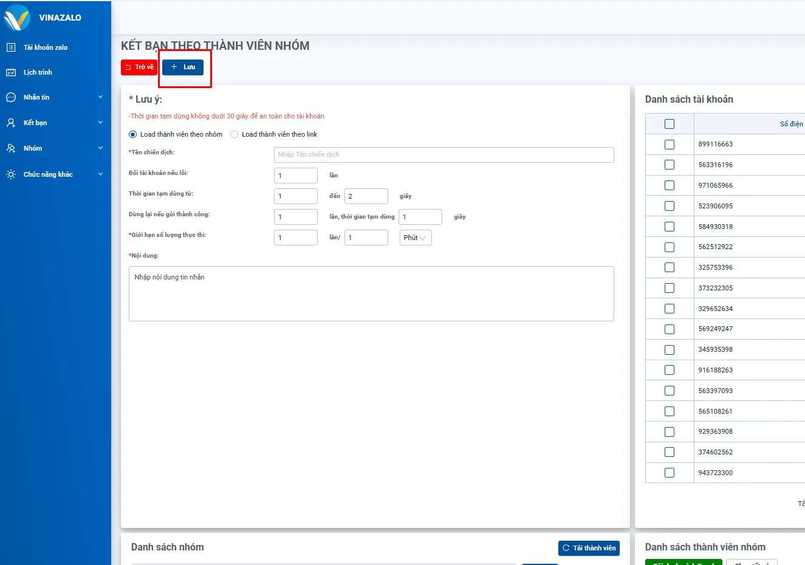Focus the Tên chiến dịch input field

[444, 155]
